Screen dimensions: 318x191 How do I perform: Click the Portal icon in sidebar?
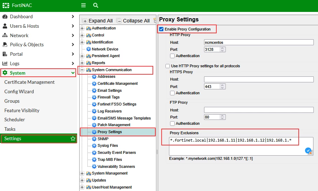tap(5, 54)
